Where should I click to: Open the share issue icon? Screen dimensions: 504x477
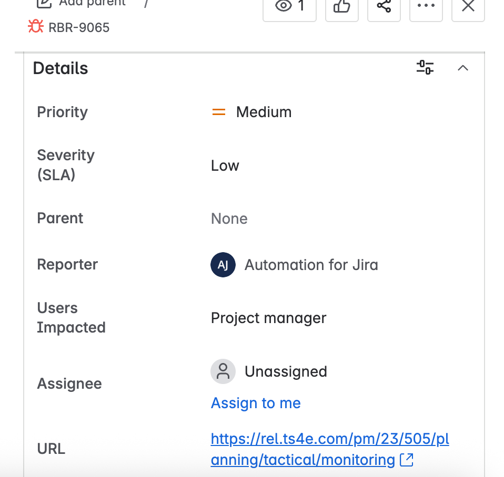click(x=384, y=6)
